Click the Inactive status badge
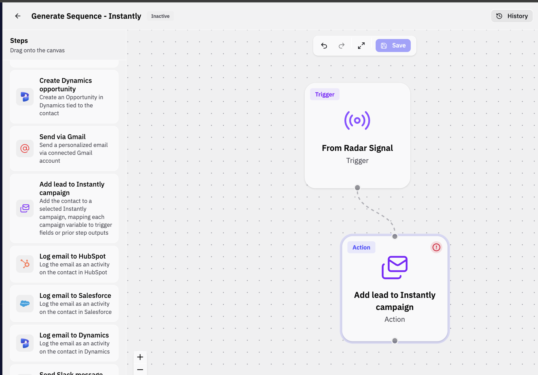This screenshot has width=538, height=375. click(x=160, y=16)
